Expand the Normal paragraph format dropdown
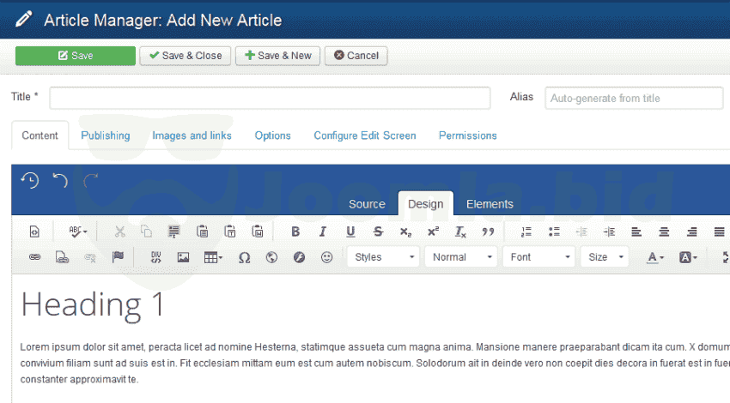Viewport: 730px width, 403px height. tap(461, 257)
